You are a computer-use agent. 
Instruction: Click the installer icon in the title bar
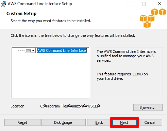pos(3,4)
